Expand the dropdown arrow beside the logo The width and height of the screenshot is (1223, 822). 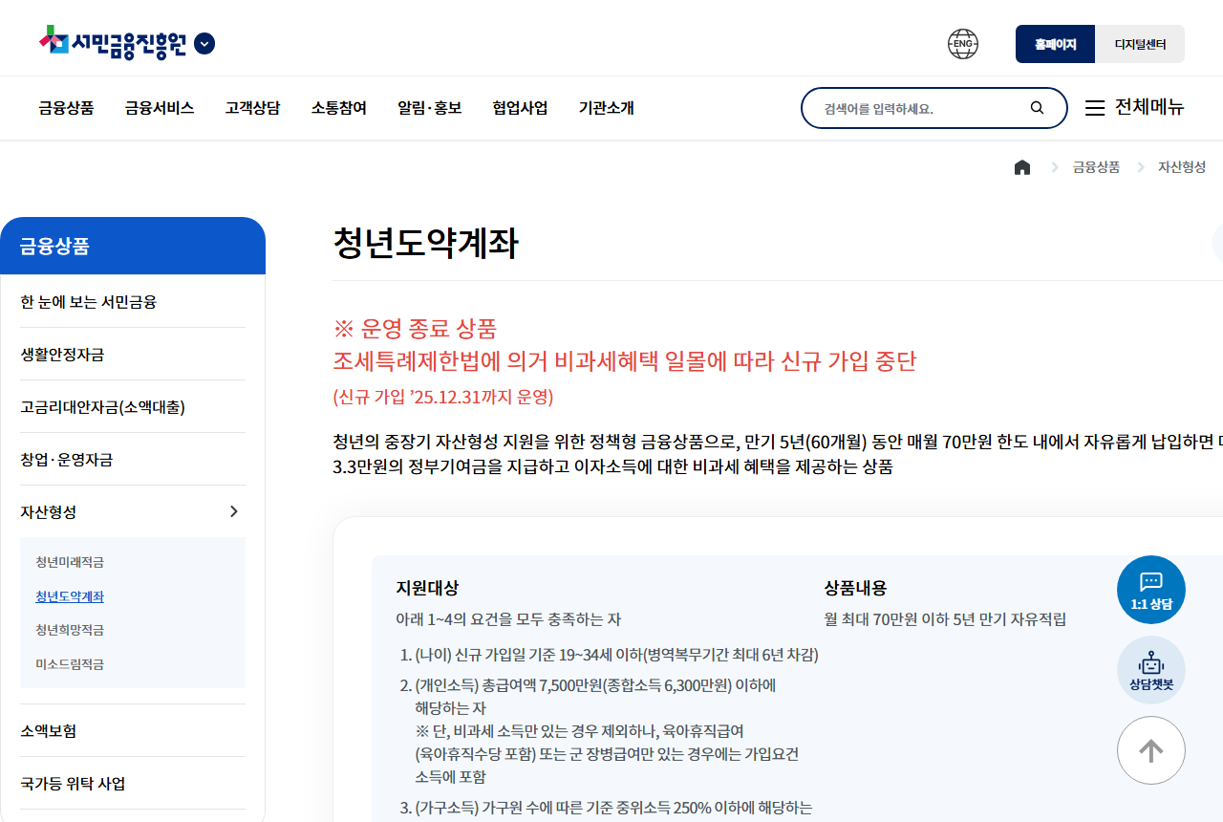204,44
